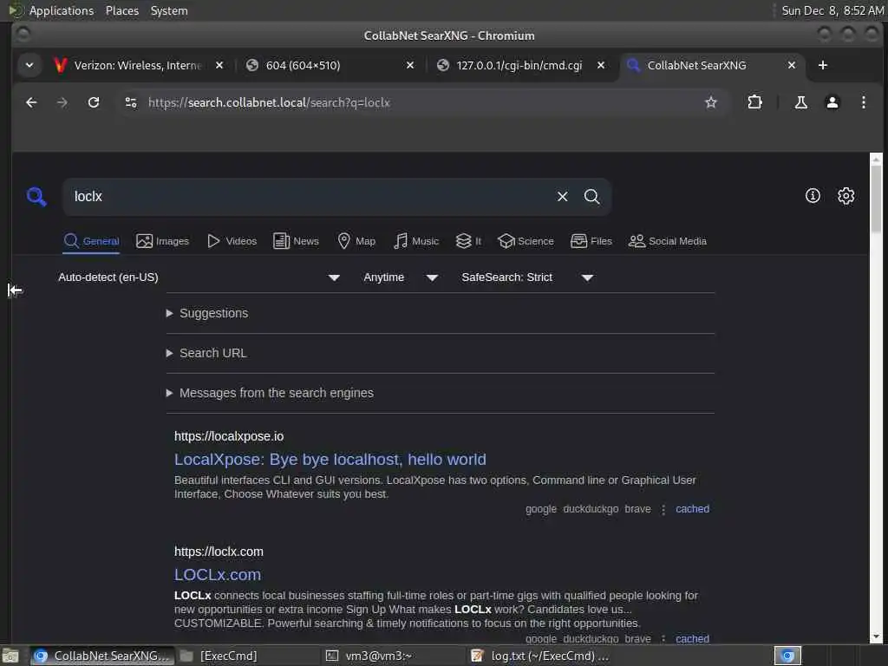Click the address bar URL
Viewport: 888px width, 666px height.
point(269,102)
